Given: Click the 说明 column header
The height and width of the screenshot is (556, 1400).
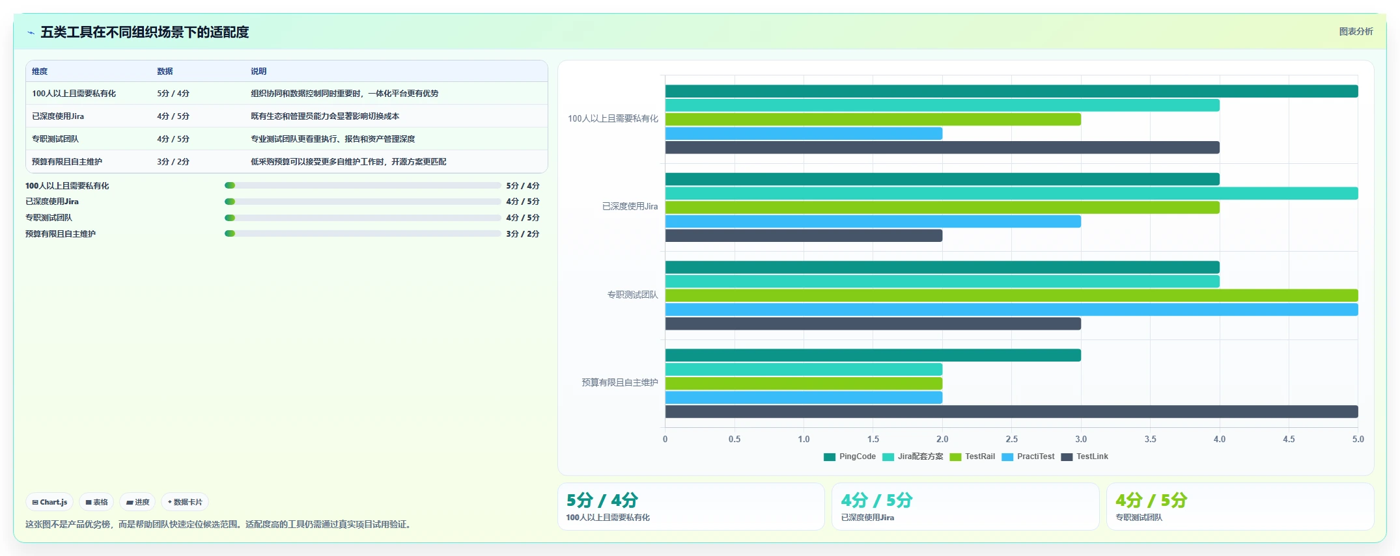Looking at the screenshot, I should coord(259,72).
